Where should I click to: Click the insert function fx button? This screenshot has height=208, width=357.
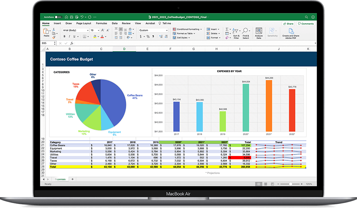tap(72, 43)
